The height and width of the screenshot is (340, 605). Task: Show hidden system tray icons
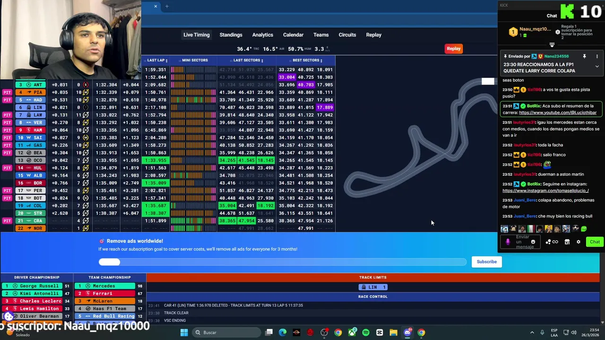coord(532,332)
